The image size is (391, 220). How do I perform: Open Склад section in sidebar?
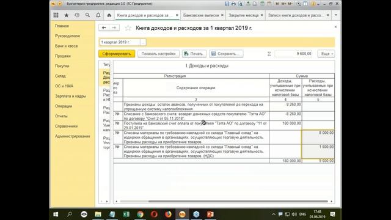(x=60, y=76)
